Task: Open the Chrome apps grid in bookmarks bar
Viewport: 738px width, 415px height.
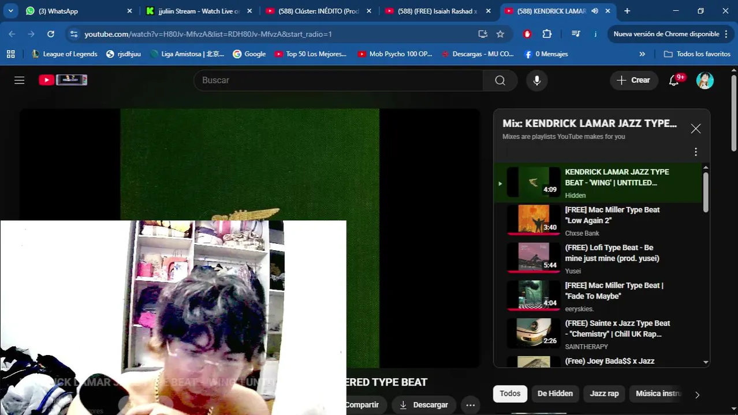Action: (x=10, y=54)
